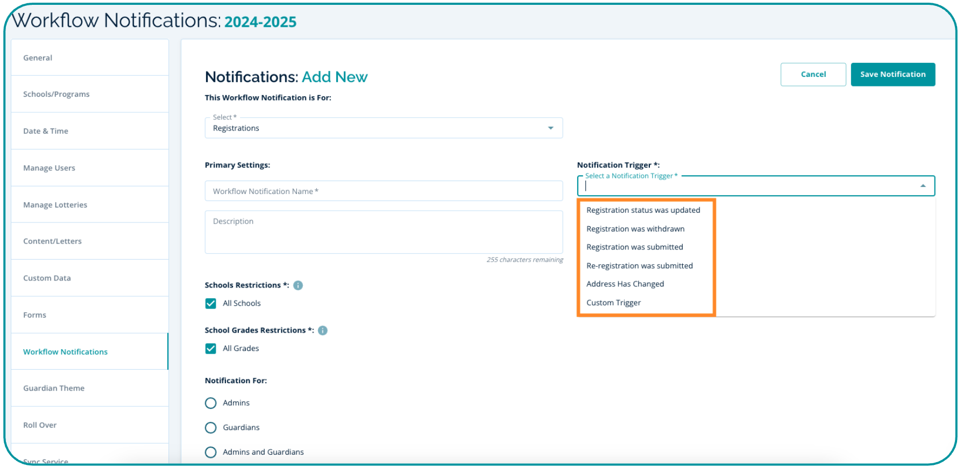Choose Admins and Guardians radio option
The height and width of the screenshot is (474, 963).
click(x=211, y=453)
